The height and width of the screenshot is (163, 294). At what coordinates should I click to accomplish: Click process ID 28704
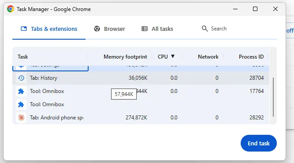pyautogui.click(x=257, y=78)
